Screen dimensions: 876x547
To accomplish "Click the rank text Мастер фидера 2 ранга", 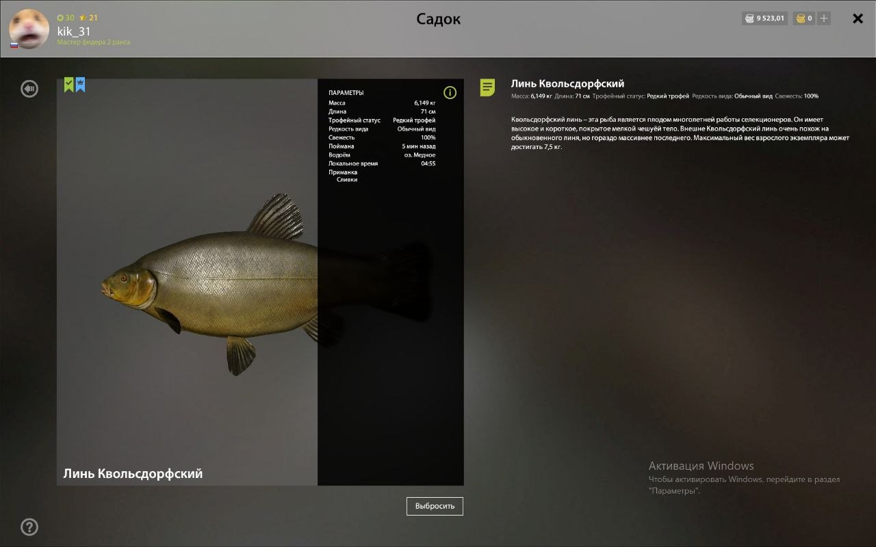I will (94, 42).
